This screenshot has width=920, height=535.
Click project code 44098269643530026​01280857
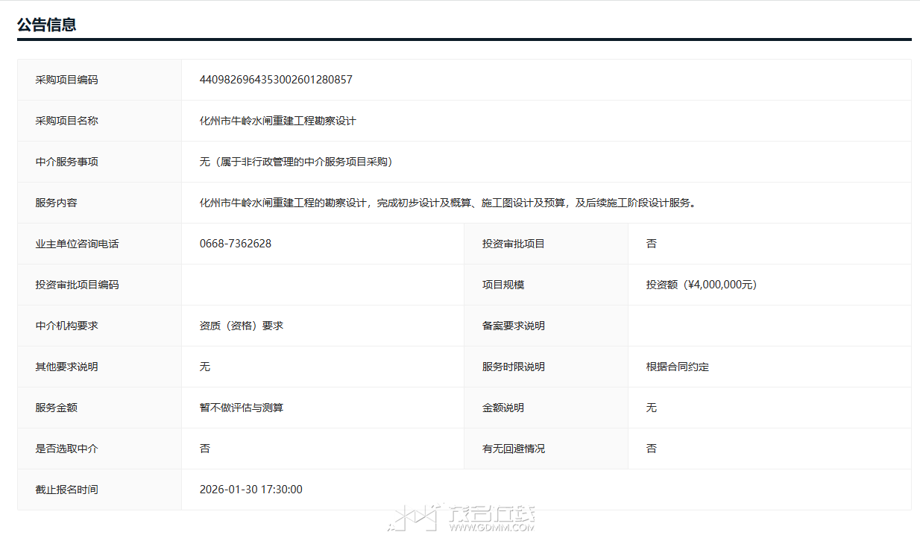pyautogui.click(x=276, y=80)
